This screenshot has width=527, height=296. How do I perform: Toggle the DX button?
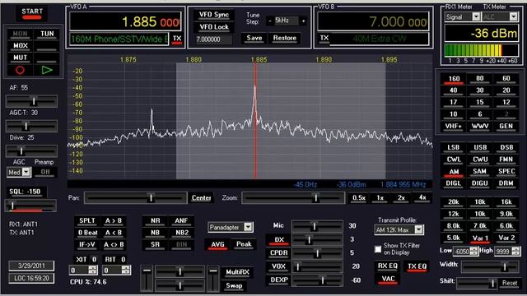tap(279, 240)
